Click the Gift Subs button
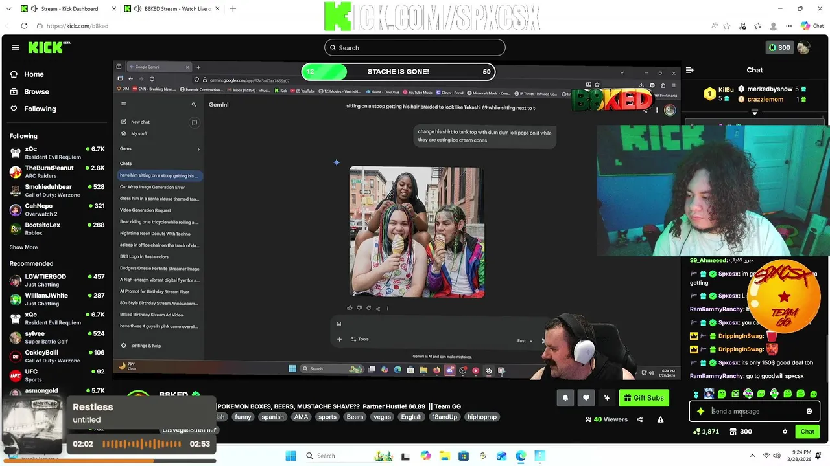The width and height of the screenshot is (830, 466). click(644, 398)
